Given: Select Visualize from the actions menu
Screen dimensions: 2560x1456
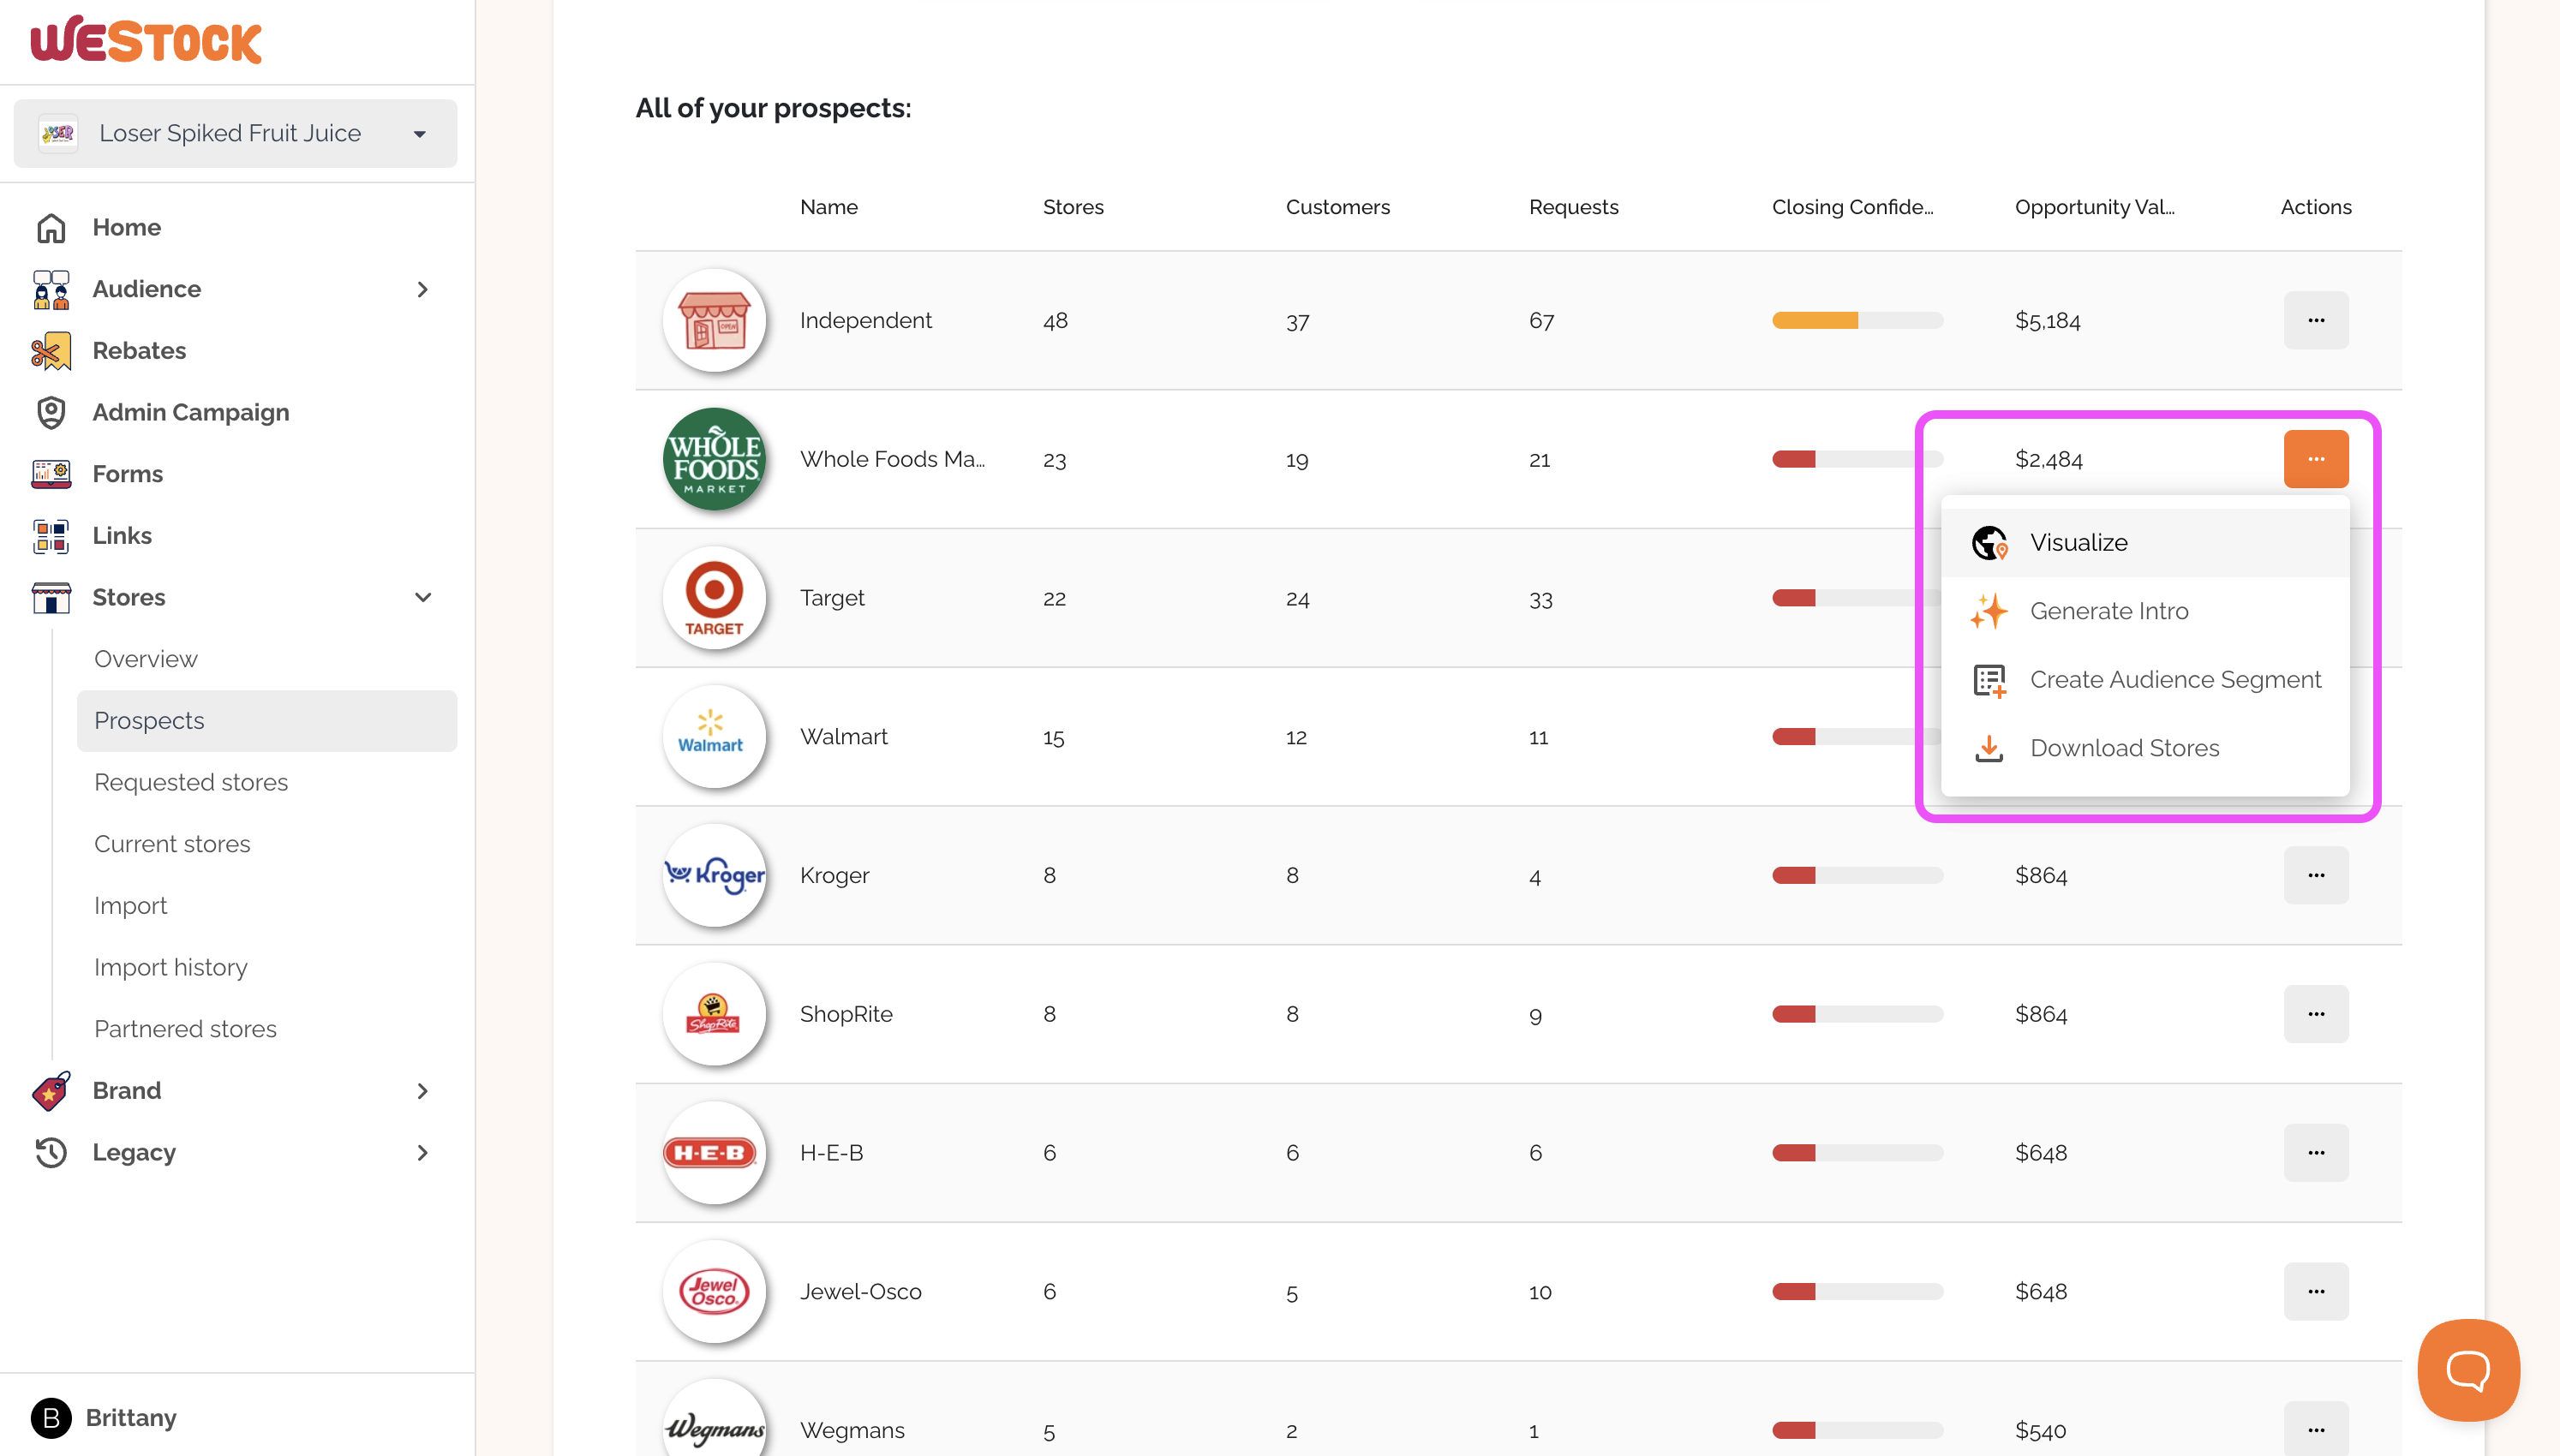Looking at the screenshot, I should coord(2078,543).
